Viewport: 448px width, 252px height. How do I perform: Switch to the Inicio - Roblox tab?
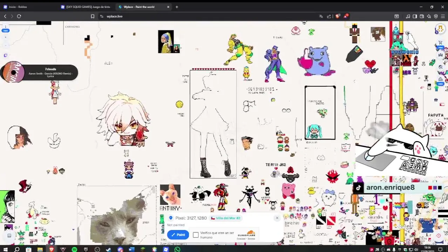pos(28,7)
